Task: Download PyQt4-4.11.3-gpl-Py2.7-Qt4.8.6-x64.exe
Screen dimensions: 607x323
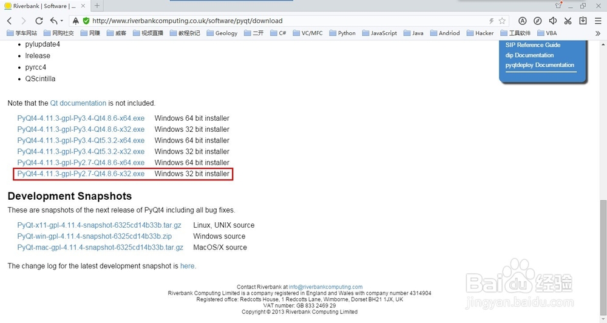Action: click(x=81, y=163)
